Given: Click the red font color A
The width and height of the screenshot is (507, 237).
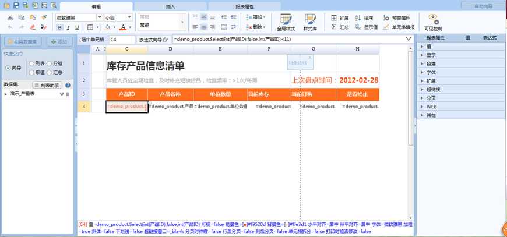Looking at the screenshot, I should tap(123, 27).
